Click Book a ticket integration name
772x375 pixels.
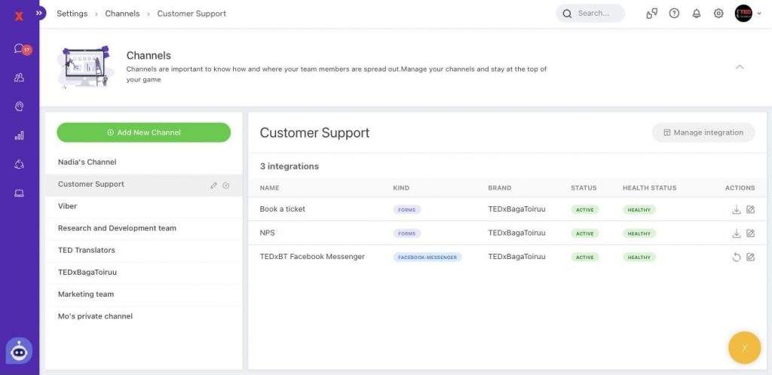pyautogui.click(x=282, y=209)
